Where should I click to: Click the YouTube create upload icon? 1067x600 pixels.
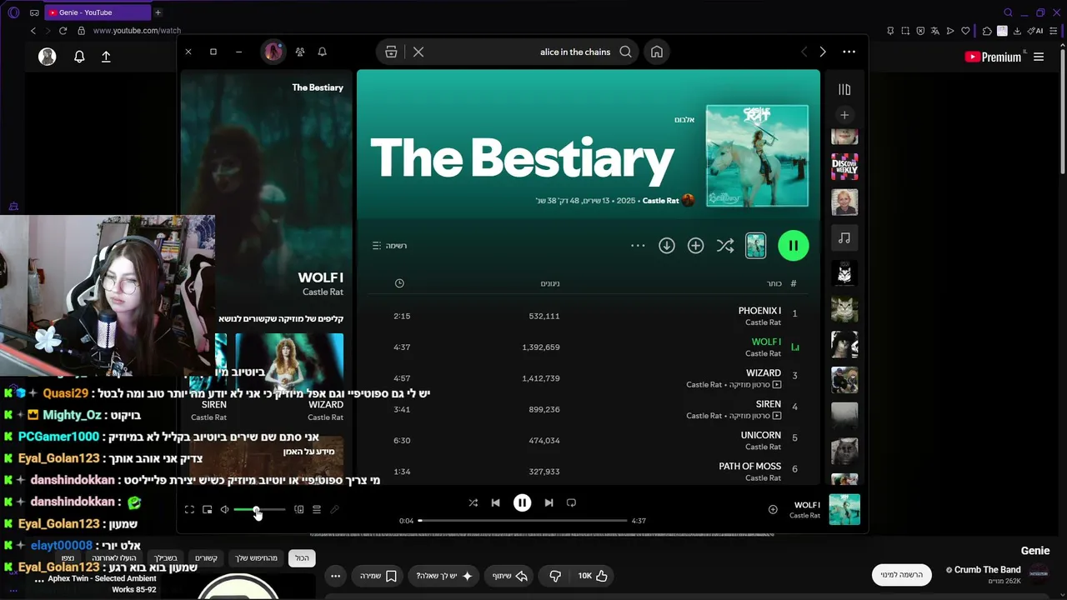(106, 57)
